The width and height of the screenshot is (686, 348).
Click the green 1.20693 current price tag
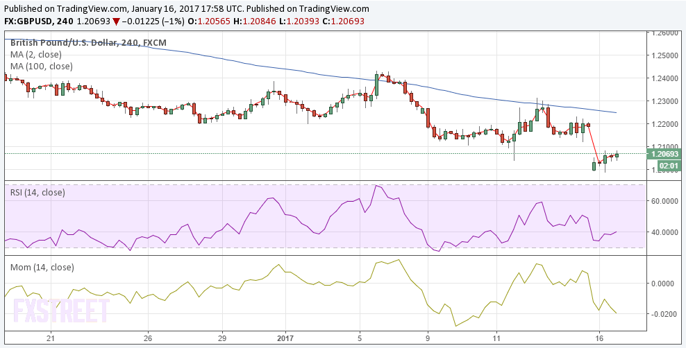coord(664,154)
